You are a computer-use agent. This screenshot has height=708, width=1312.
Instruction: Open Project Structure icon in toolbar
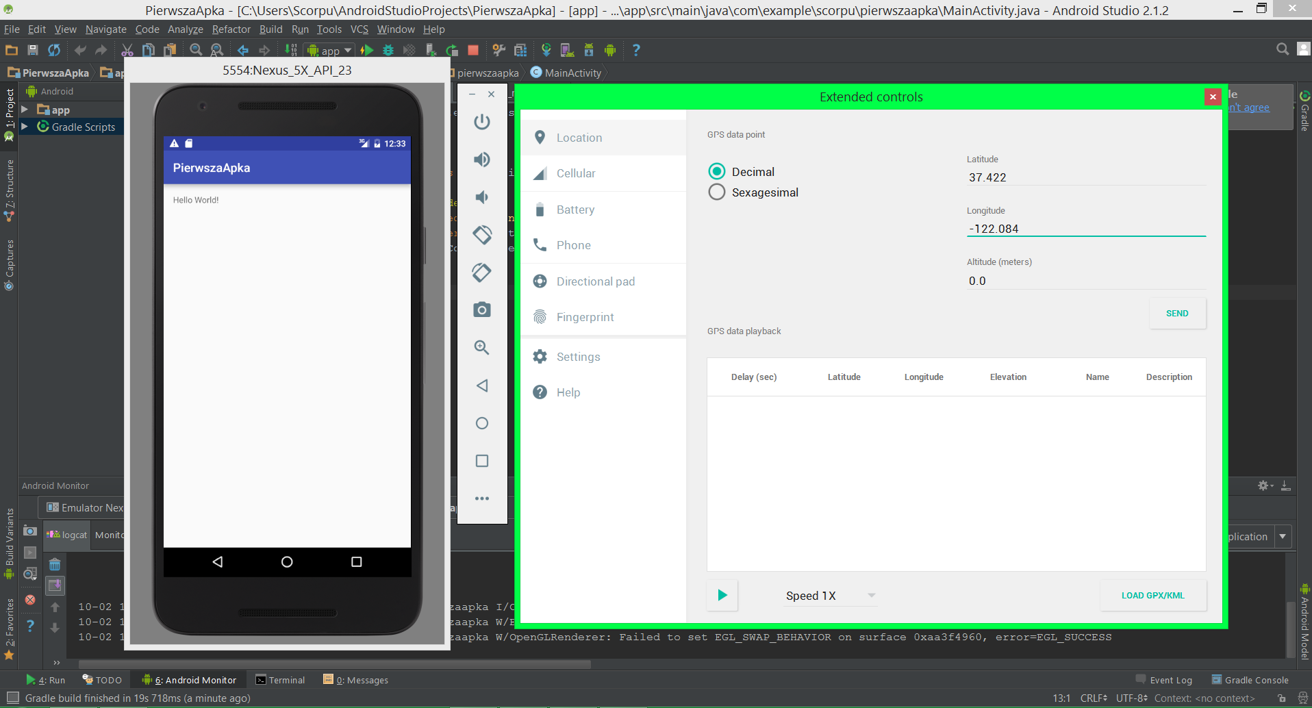click(x=520, y=50)
